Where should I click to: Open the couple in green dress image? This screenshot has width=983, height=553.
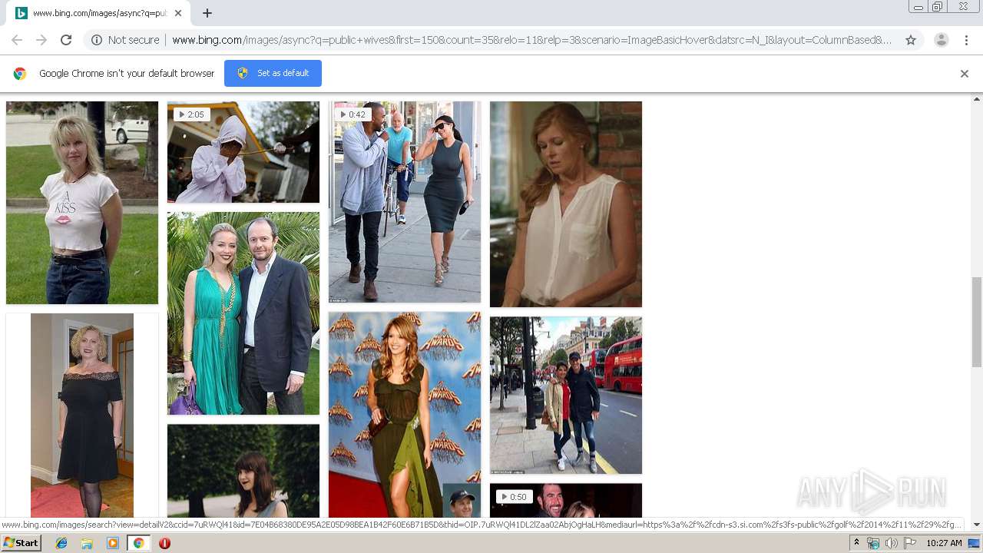tap(243, 313)
